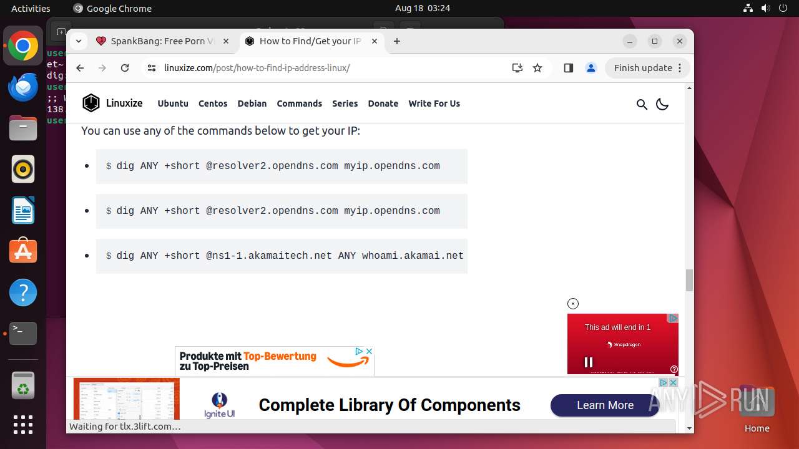This screenshot has height=449, width=799.
Task: Close the Amazon Produkte ad
Action: click(x=369, y=351)
